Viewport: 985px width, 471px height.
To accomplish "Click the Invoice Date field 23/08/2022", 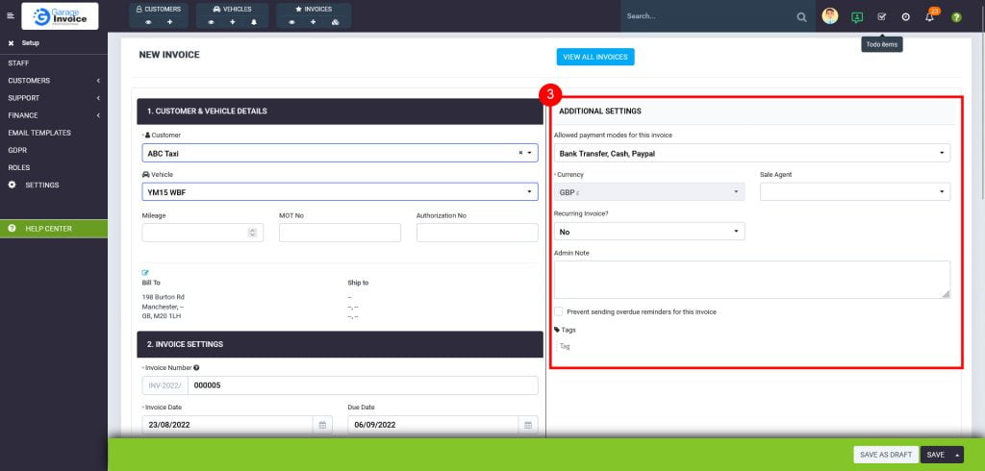I will 227,425.
